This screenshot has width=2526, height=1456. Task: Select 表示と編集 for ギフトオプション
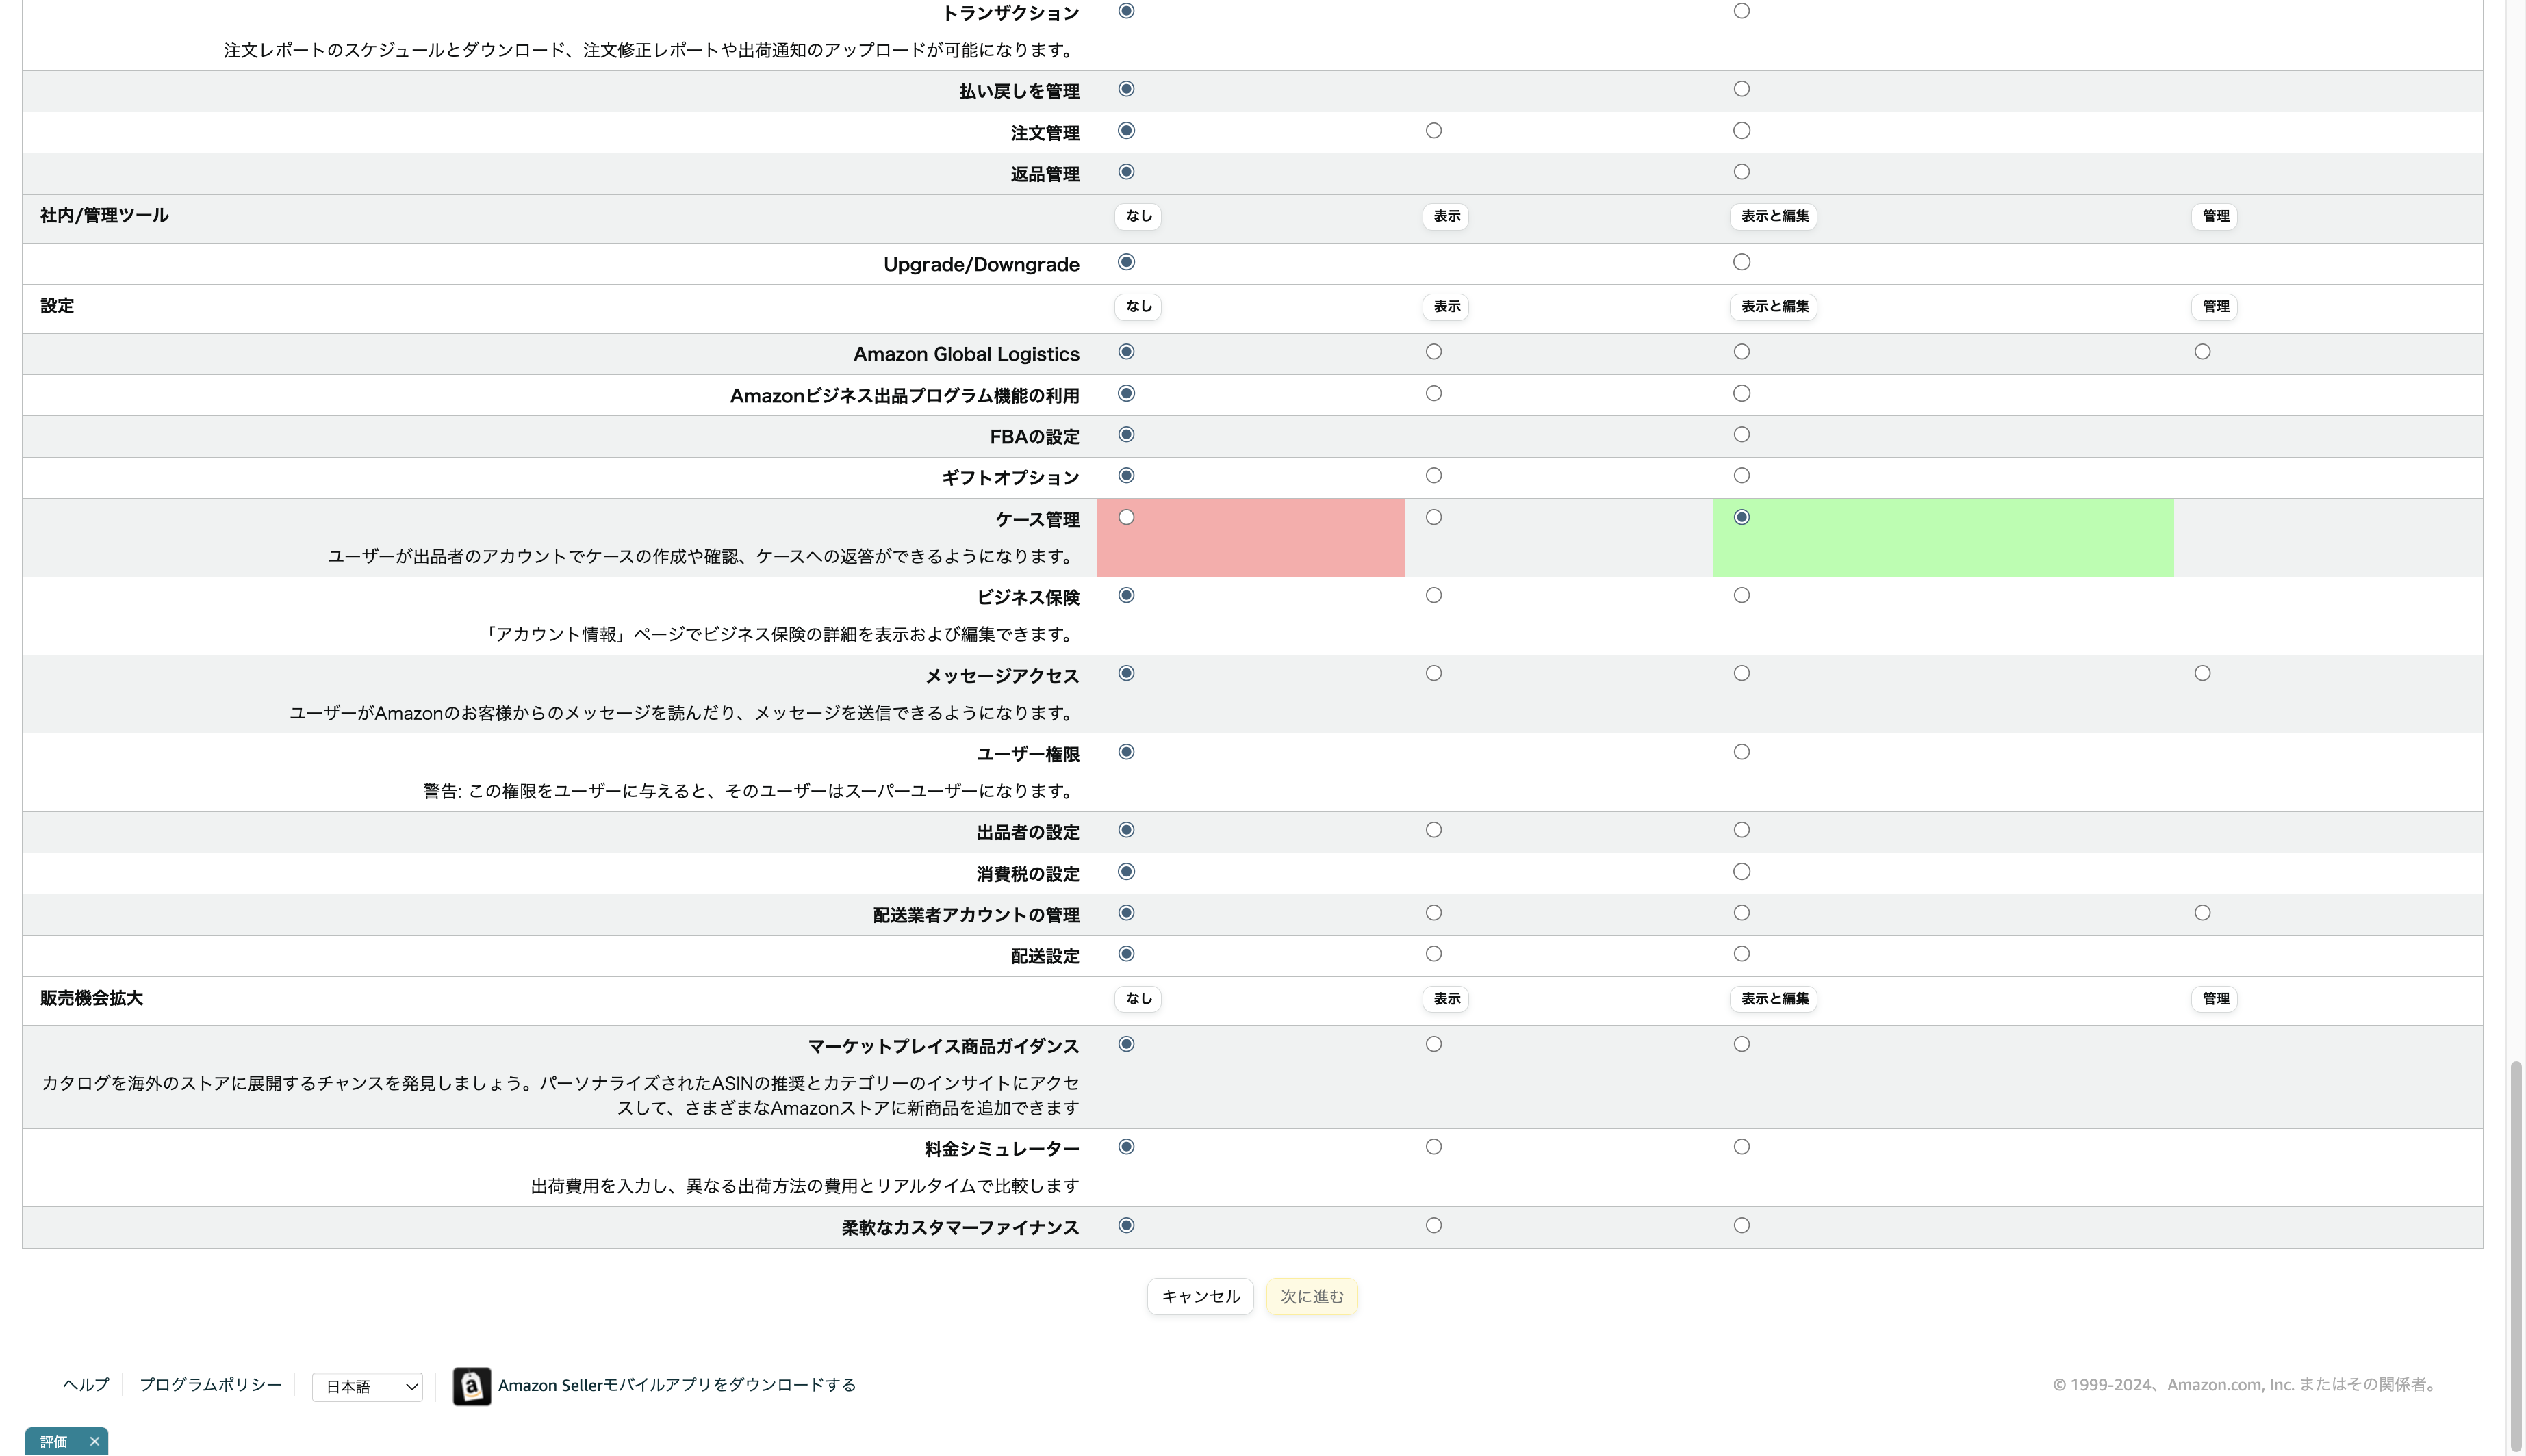point(1742,476)
